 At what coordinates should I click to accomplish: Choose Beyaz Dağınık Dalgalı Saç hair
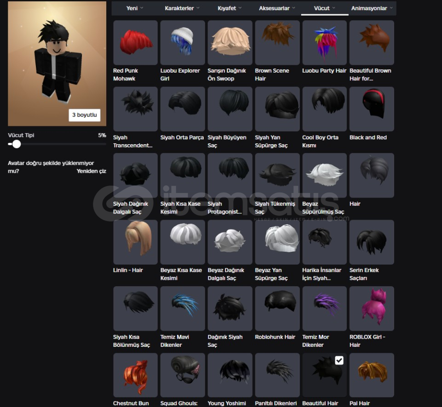click(x=230, y=242)
